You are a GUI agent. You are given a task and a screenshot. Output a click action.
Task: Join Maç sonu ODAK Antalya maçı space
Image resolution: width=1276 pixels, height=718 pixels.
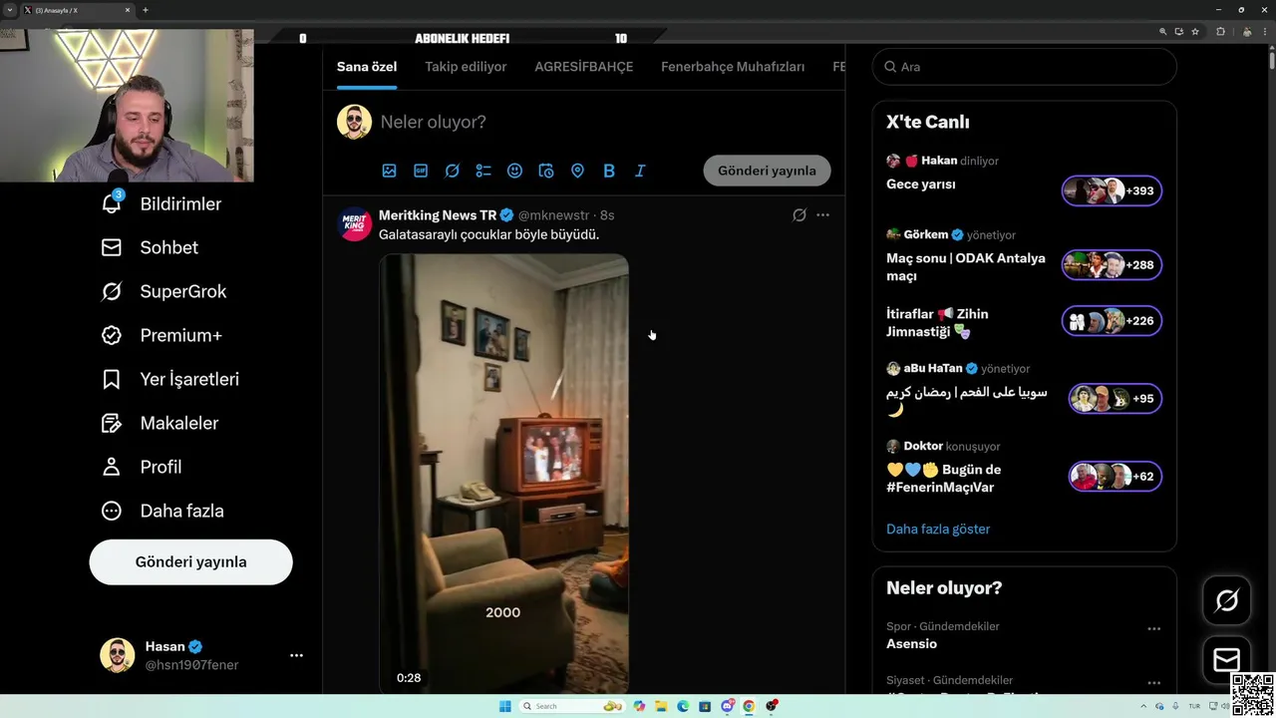[966, 266]
